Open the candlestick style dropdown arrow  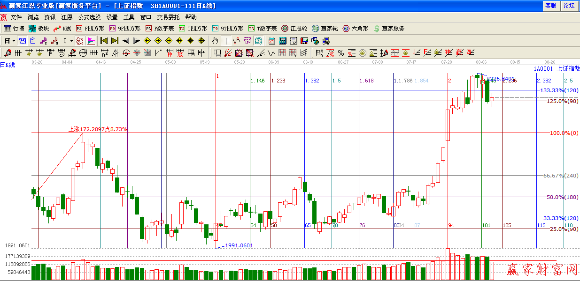coord(71,41)
